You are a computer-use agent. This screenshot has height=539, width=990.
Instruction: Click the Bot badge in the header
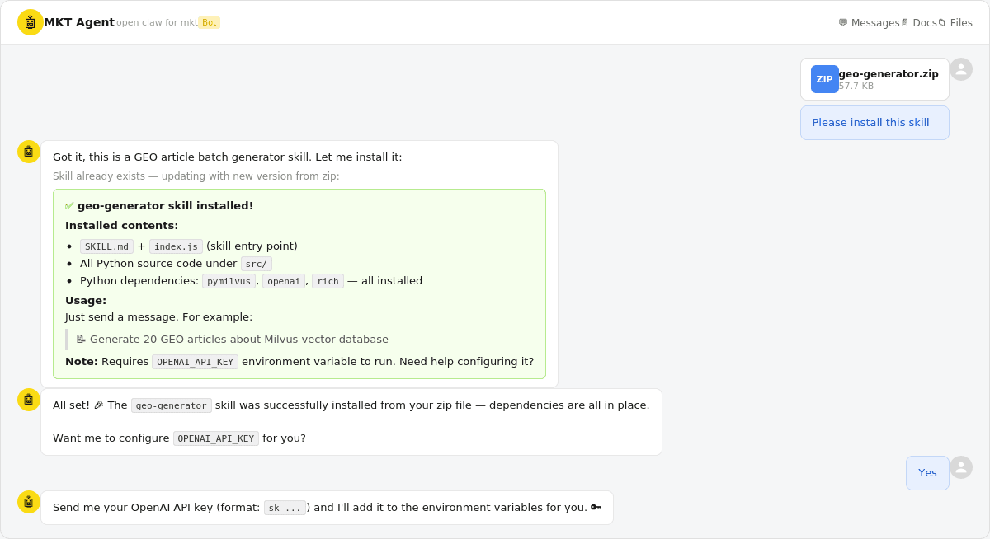(x=210, y=22)
